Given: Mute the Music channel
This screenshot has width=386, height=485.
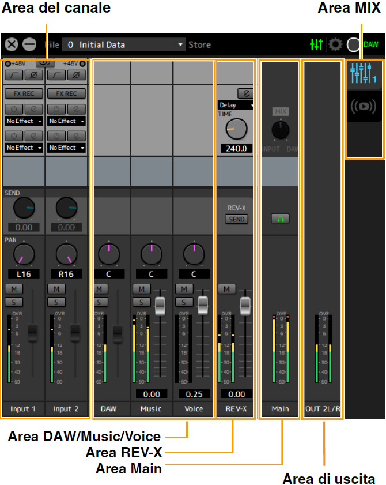Looking at the screenshot, I should [x=141, y=289].
